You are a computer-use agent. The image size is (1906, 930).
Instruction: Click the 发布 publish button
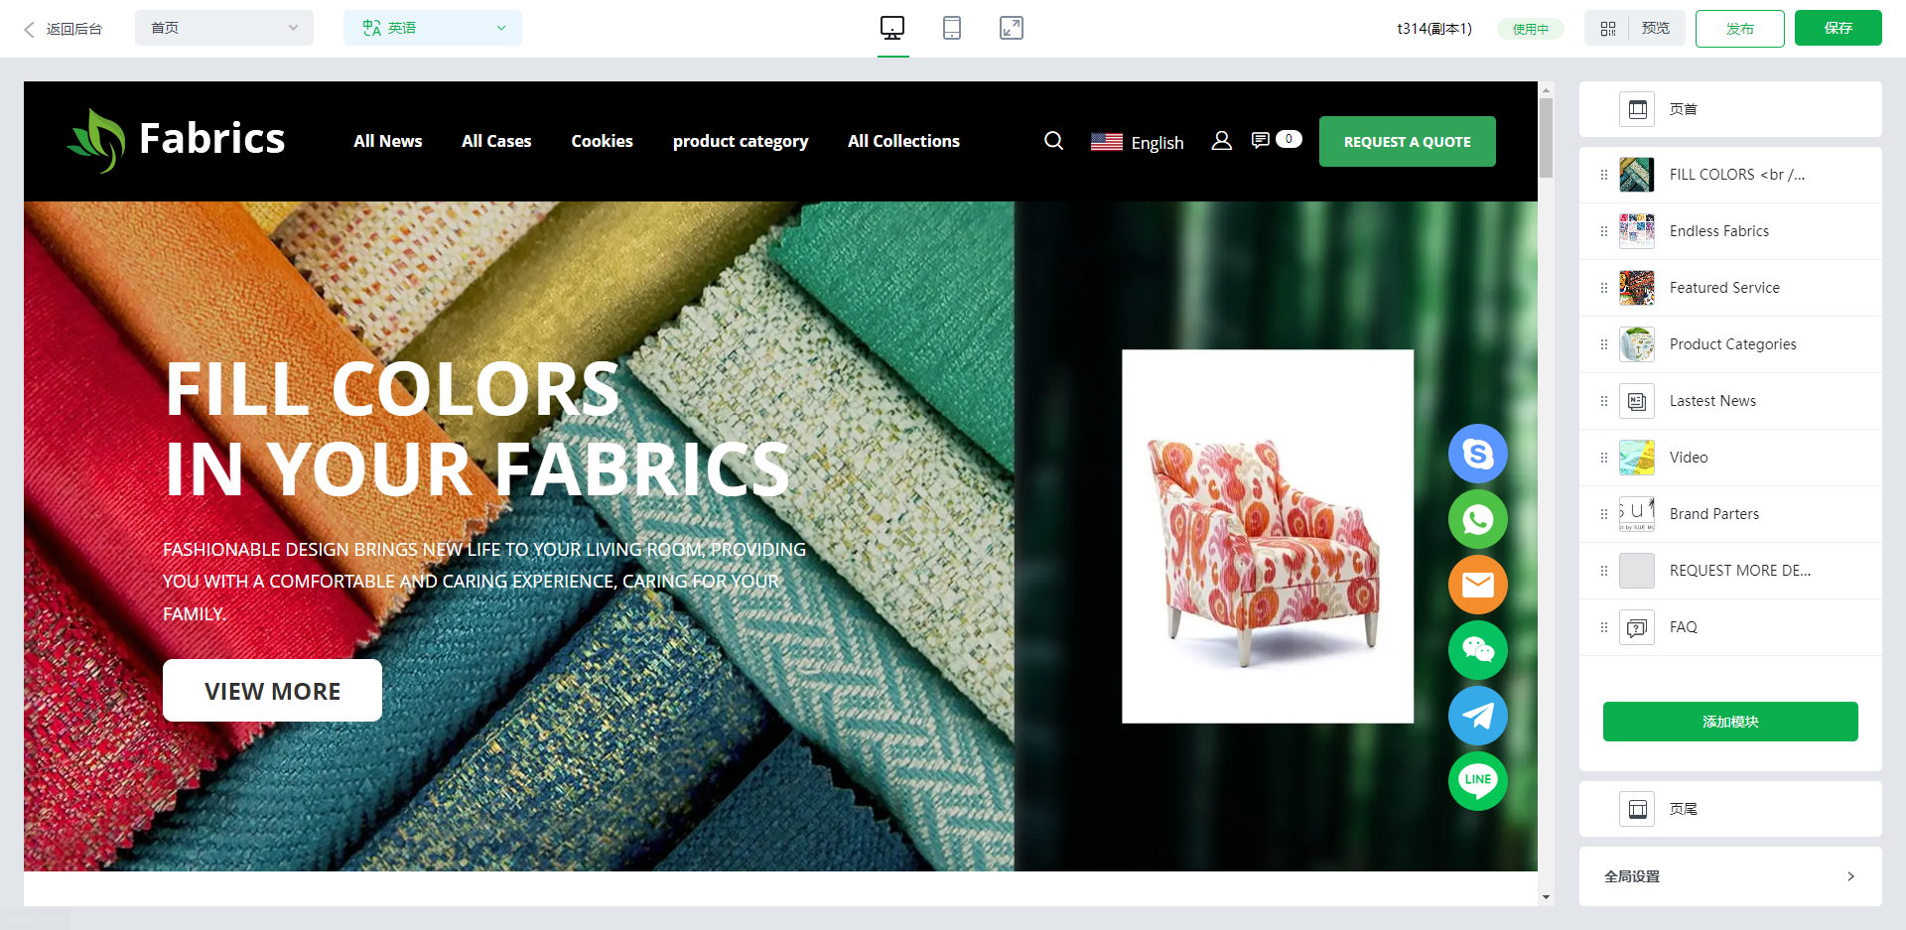[1740, 29]
